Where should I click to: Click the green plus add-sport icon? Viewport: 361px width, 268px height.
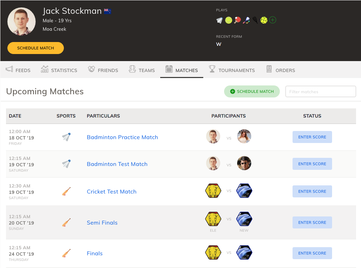tap(272, 20)
